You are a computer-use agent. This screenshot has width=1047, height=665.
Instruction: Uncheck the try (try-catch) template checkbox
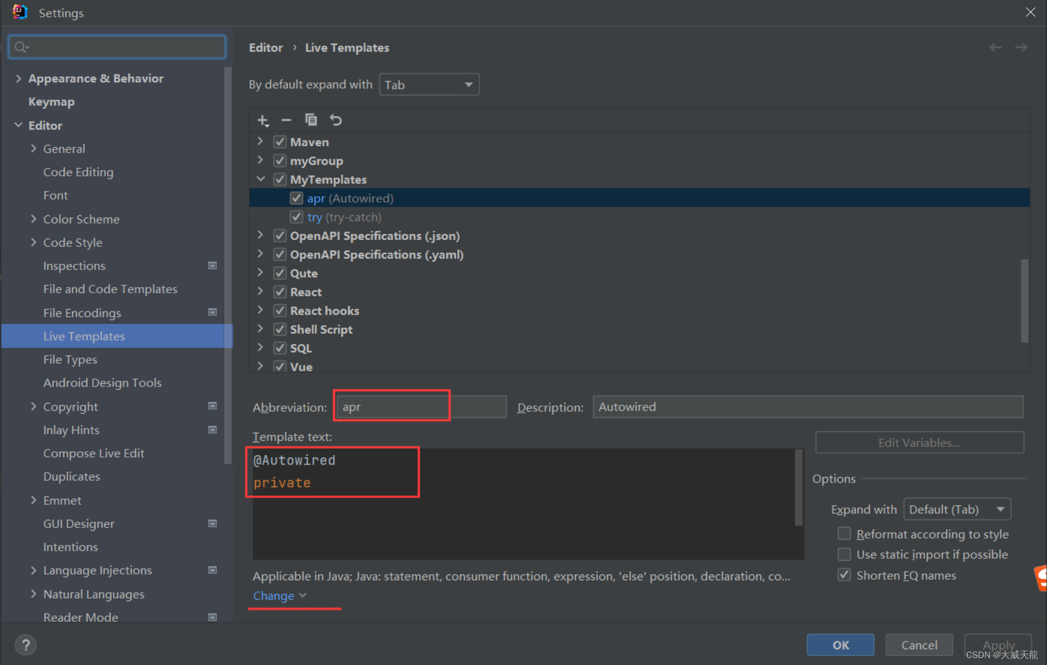point(296,217)
